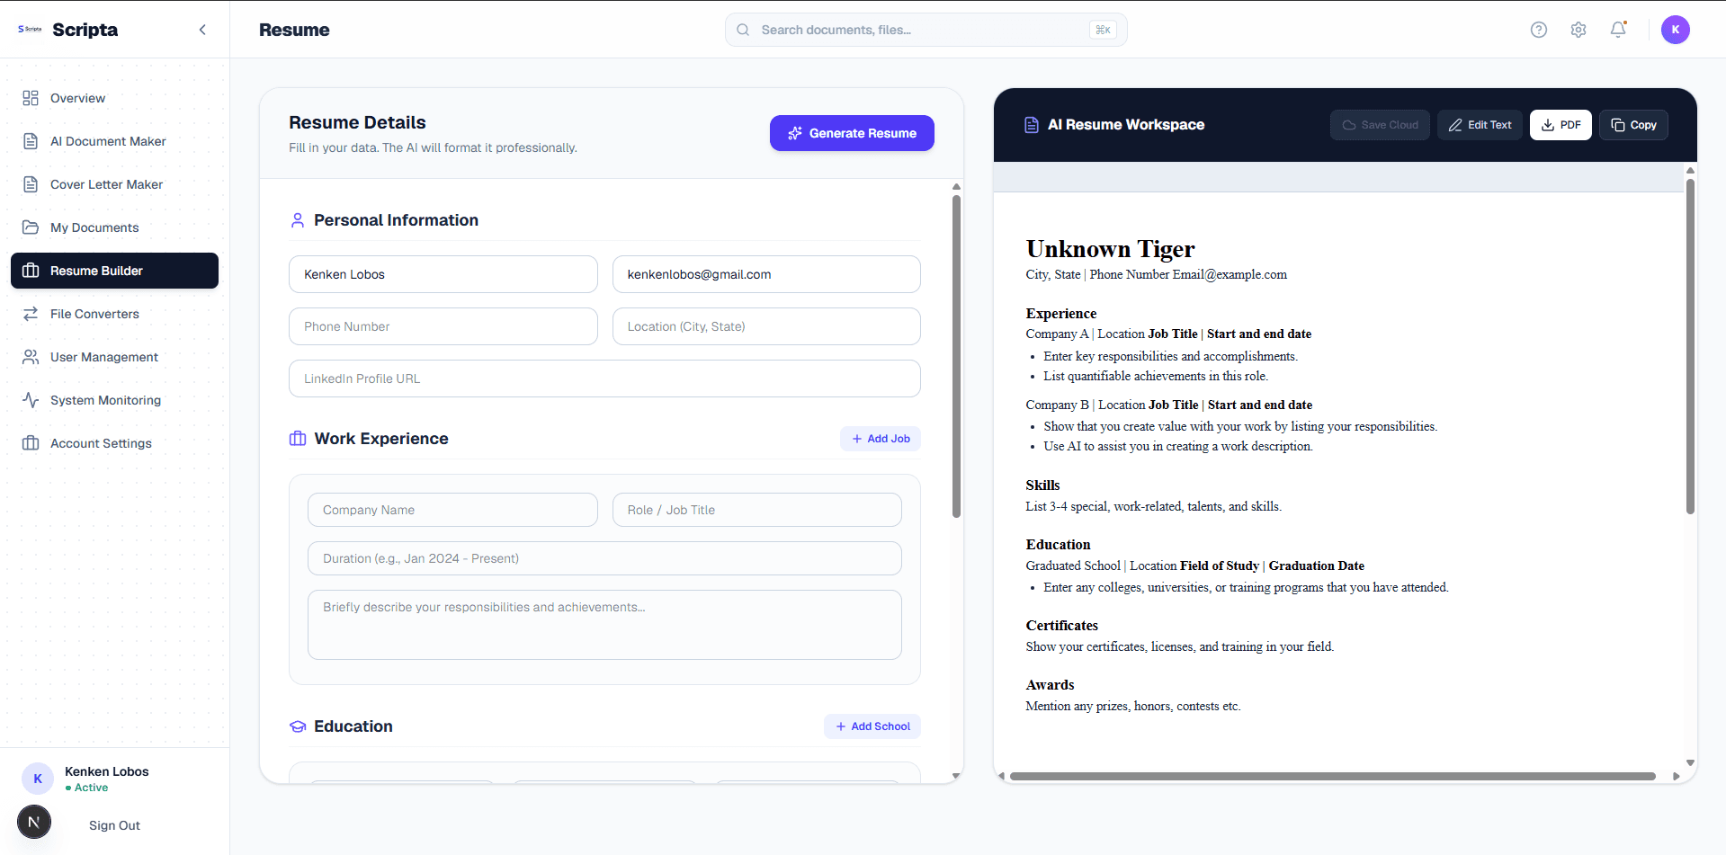Click the Experience heading in preview
Screen dimensions: 1726x855
1061,314
